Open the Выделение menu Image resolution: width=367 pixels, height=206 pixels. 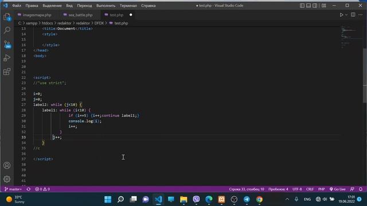[52, 5]
